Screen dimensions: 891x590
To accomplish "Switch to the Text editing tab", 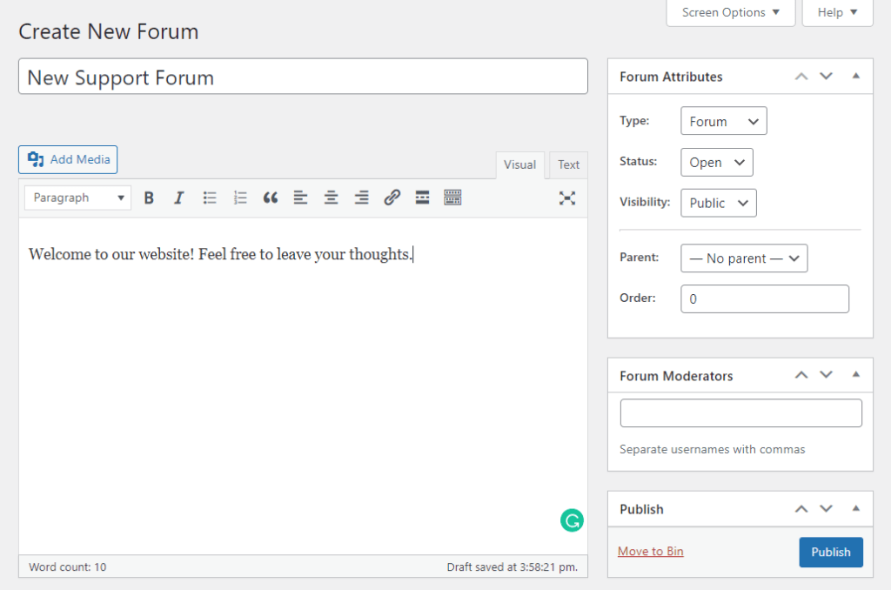I will point(568,164).
